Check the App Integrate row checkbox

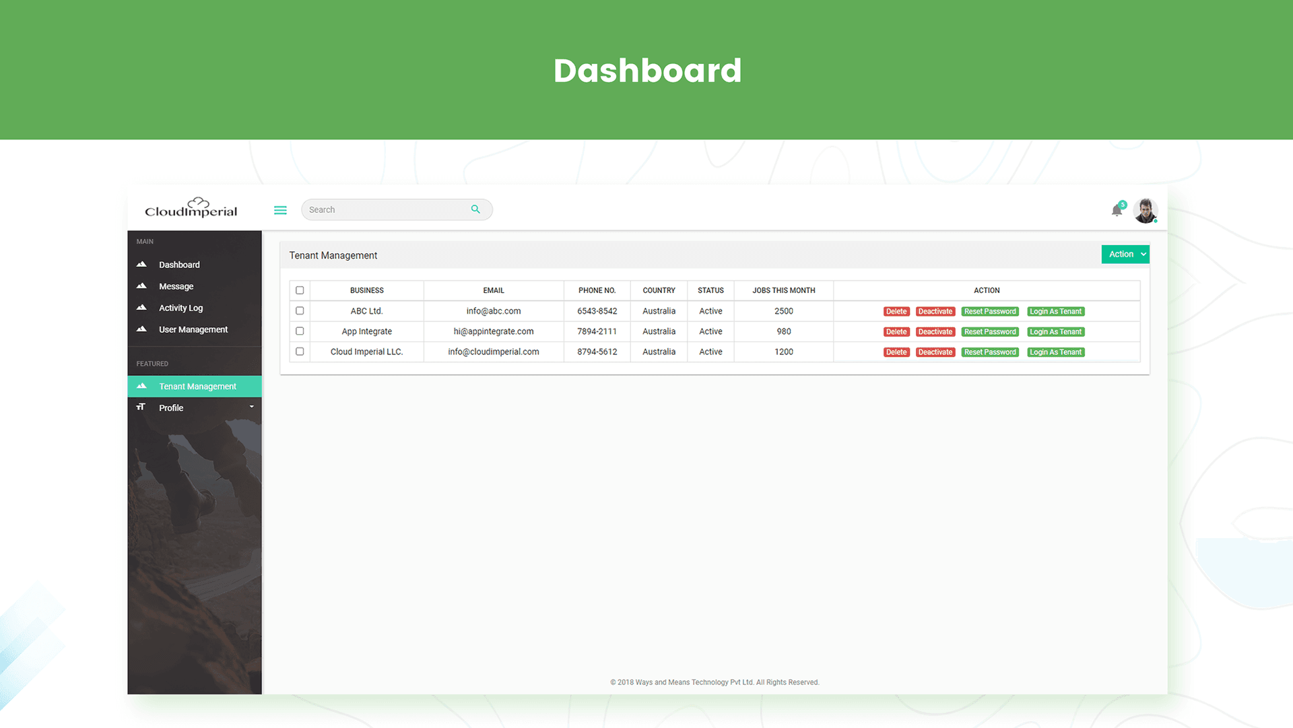[x=300, y=331]
